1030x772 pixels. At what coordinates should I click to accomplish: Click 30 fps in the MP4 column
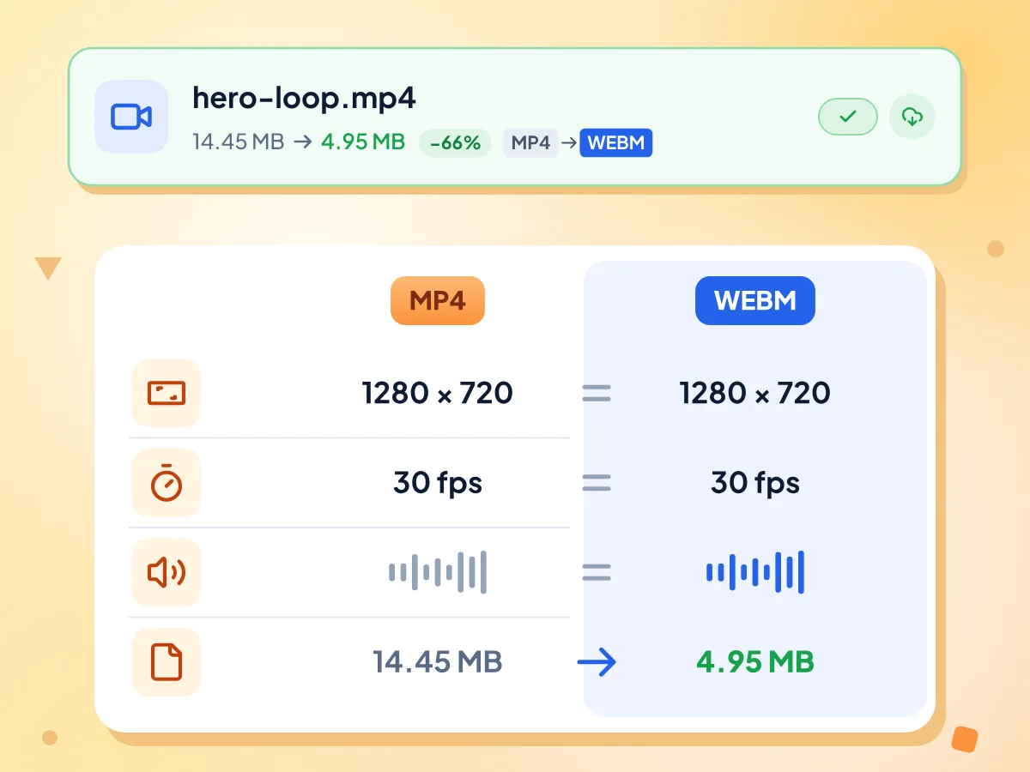click(438, 483)
